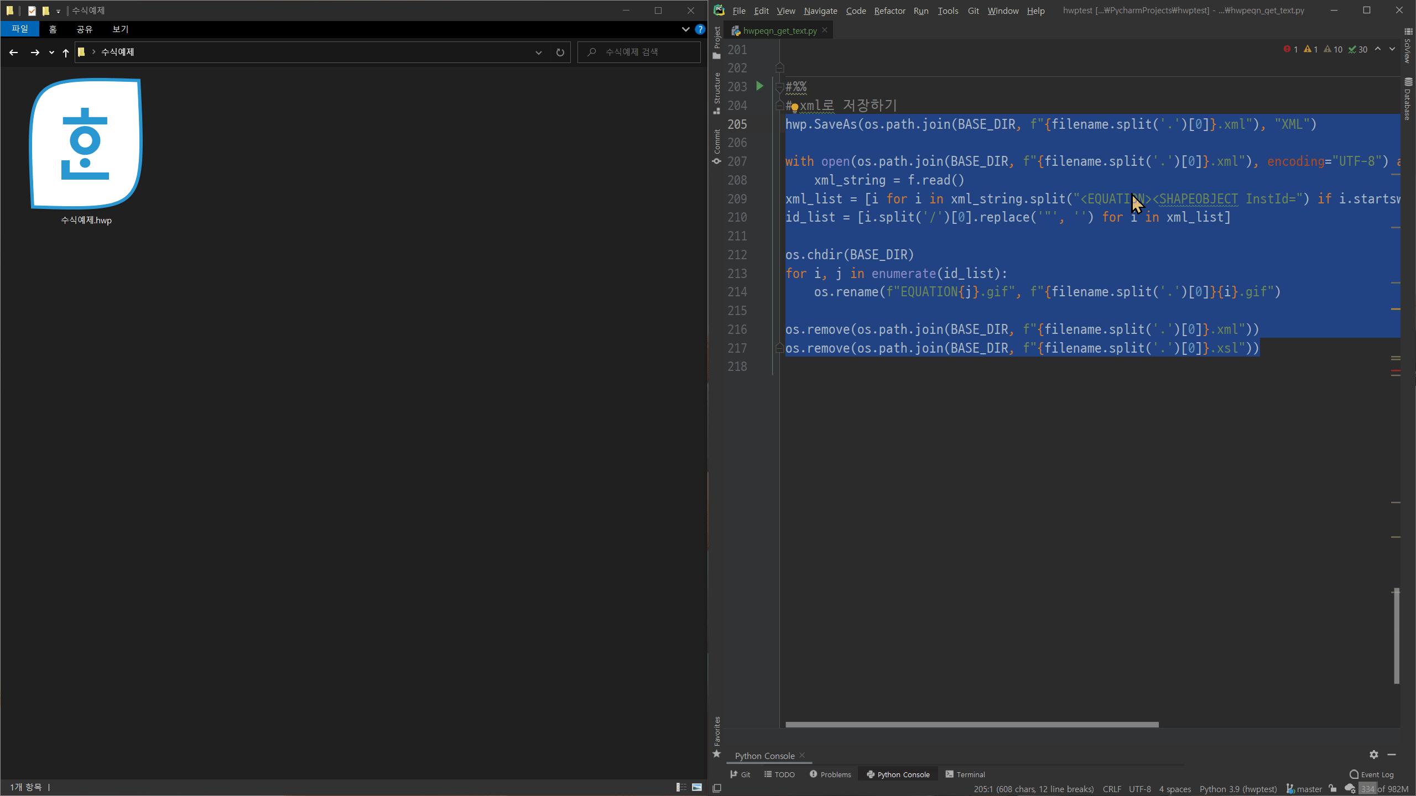
Task: Click the intention lightbulb on line 204
Action: click(x=794, y=107)
